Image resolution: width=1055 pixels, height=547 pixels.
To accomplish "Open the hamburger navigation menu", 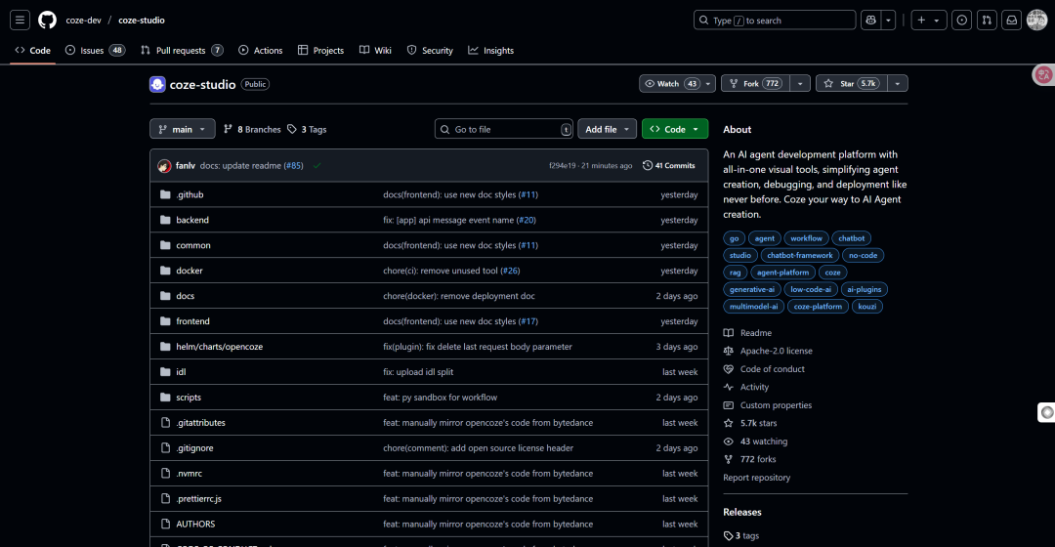I will click(21, 20).
